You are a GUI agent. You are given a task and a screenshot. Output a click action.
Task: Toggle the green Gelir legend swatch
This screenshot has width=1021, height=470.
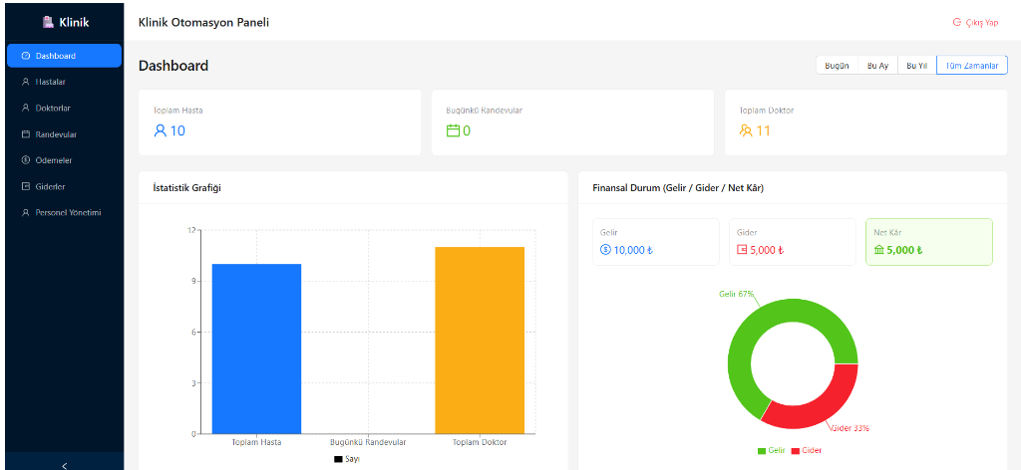click(x=762, y=450)
